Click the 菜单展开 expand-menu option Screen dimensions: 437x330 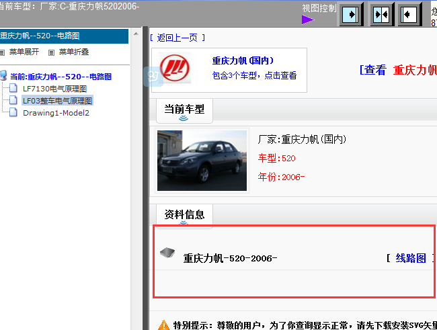click(24, 52)
